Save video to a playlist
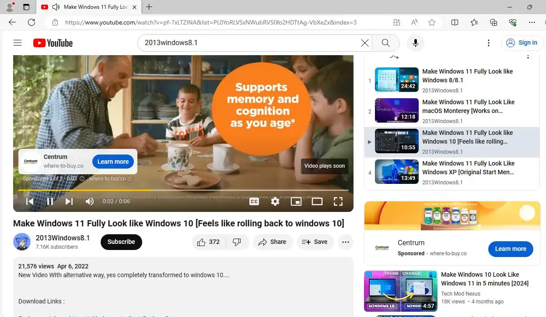The height and width of the screenshot is (317, 546). (x=315, y=242)
